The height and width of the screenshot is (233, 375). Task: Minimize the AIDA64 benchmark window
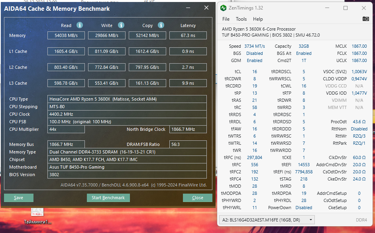[x=188, y=8]
